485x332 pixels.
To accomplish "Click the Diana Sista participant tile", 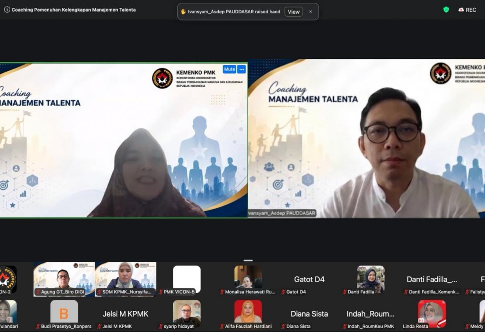I will pyautogui.click(x=309, y=314).
